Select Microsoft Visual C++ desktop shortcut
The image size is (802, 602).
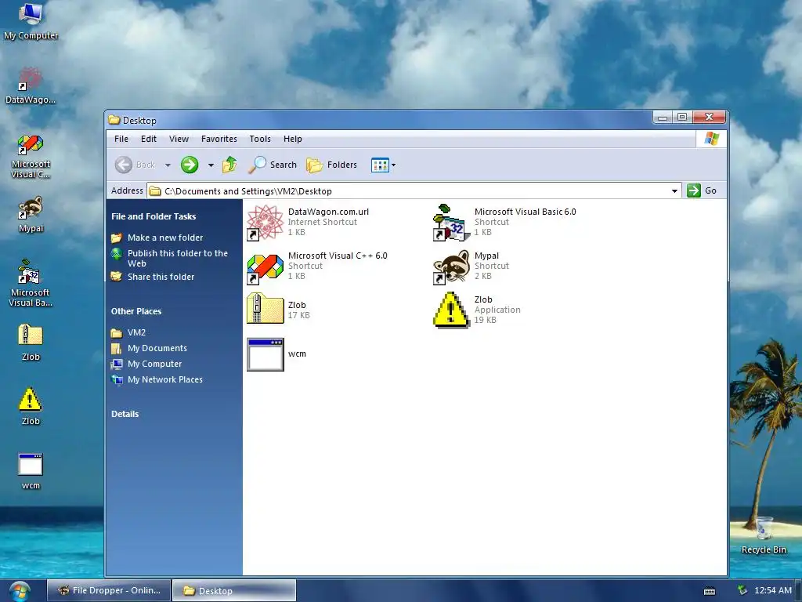[x=31, y=156]
